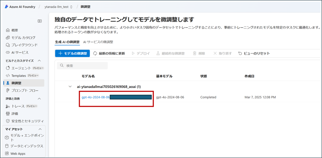The height and width of the screenshot is (158, 322).
Task: Click the 削除 toolbar button
Action: [199, 53]
